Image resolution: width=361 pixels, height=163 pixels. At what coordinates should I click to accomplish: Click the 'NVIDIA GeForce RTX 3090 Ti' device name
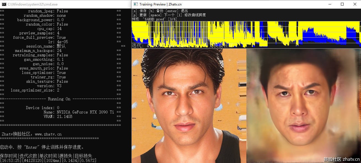click(x=85, y=112)
